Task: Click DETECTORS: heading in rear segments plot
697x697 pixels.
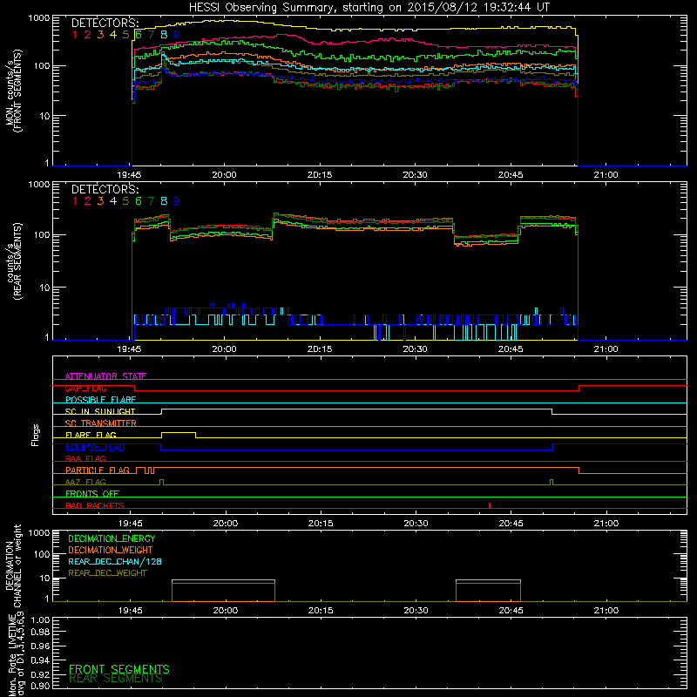Action: 105,190
